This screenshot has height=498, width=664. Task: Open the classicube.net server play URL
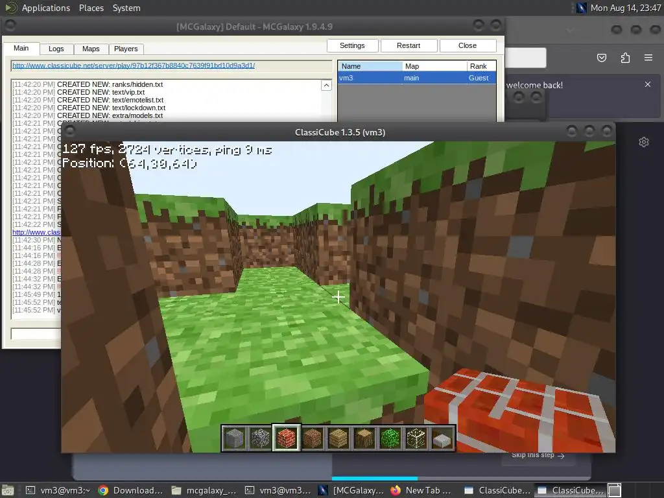(x=134, y=65)
